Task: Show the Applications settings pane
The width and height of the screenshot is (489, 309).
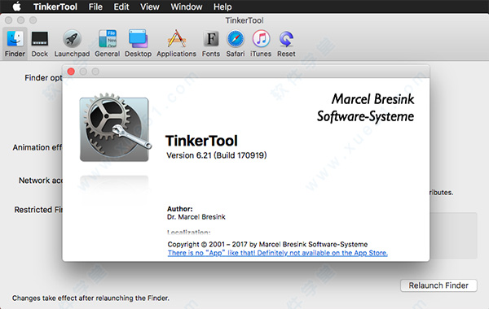Action: pos(177,44)
